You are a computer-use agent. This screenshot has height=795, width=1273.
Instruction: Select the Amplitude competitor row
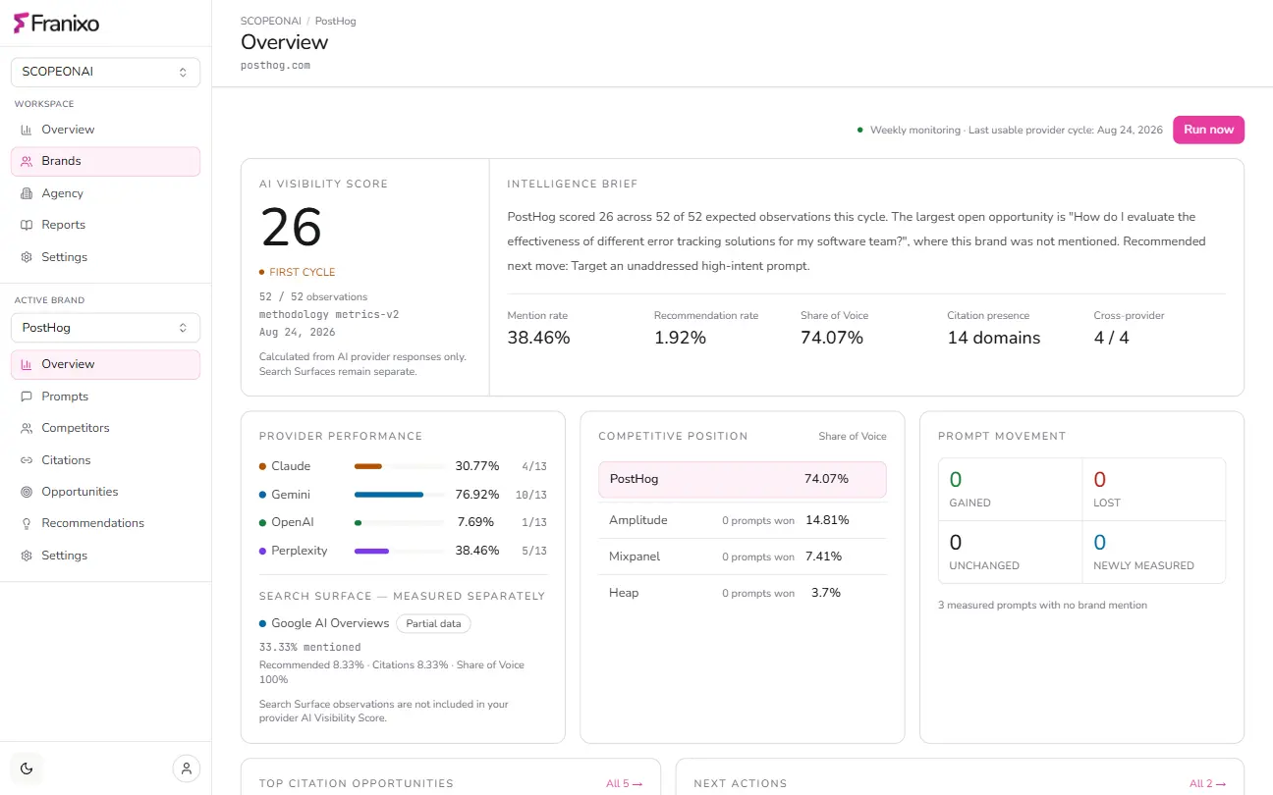743,520
